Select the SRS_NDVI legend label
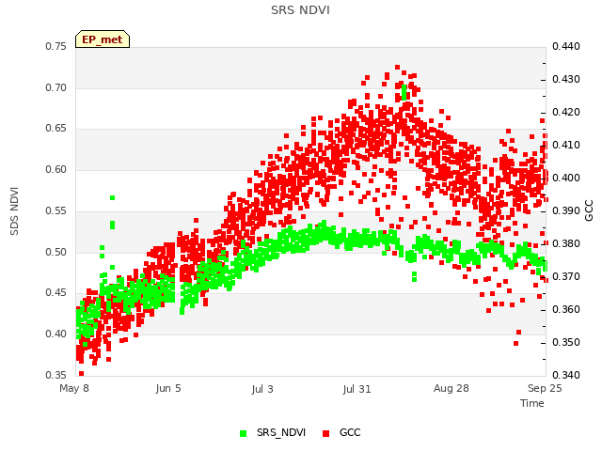The height and width of the screenshot is (451, 602). [281, 432]
